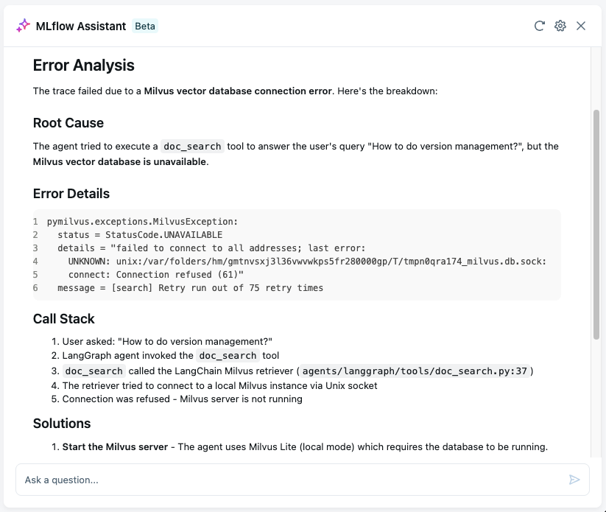Viewport: 606px width, 512px height.
Task: Click the "Error Analysis" heading
Action: [84, 66]
